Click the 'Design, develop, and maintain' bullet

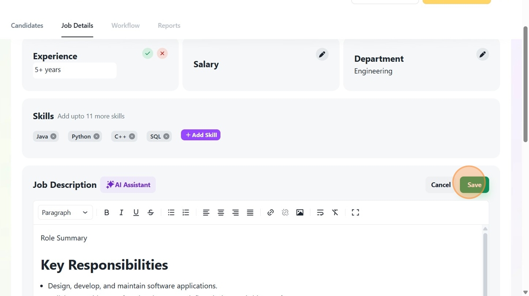[133, 286]
